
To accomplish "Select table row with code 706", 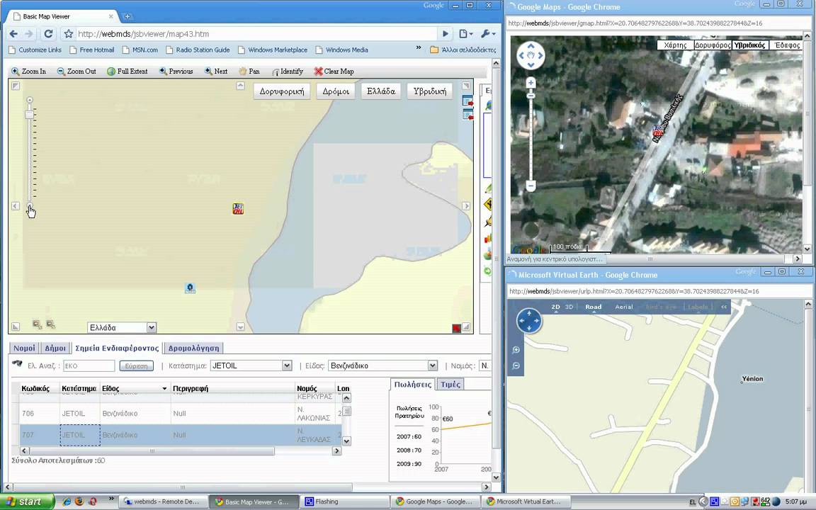I will point(180,413).
